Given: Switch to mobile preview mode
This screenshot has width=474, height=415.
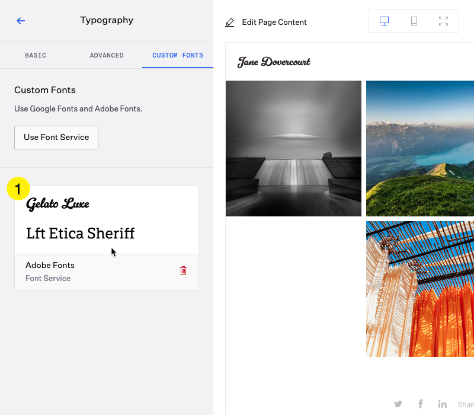Looking at the screenshot, I should (414, 21).
